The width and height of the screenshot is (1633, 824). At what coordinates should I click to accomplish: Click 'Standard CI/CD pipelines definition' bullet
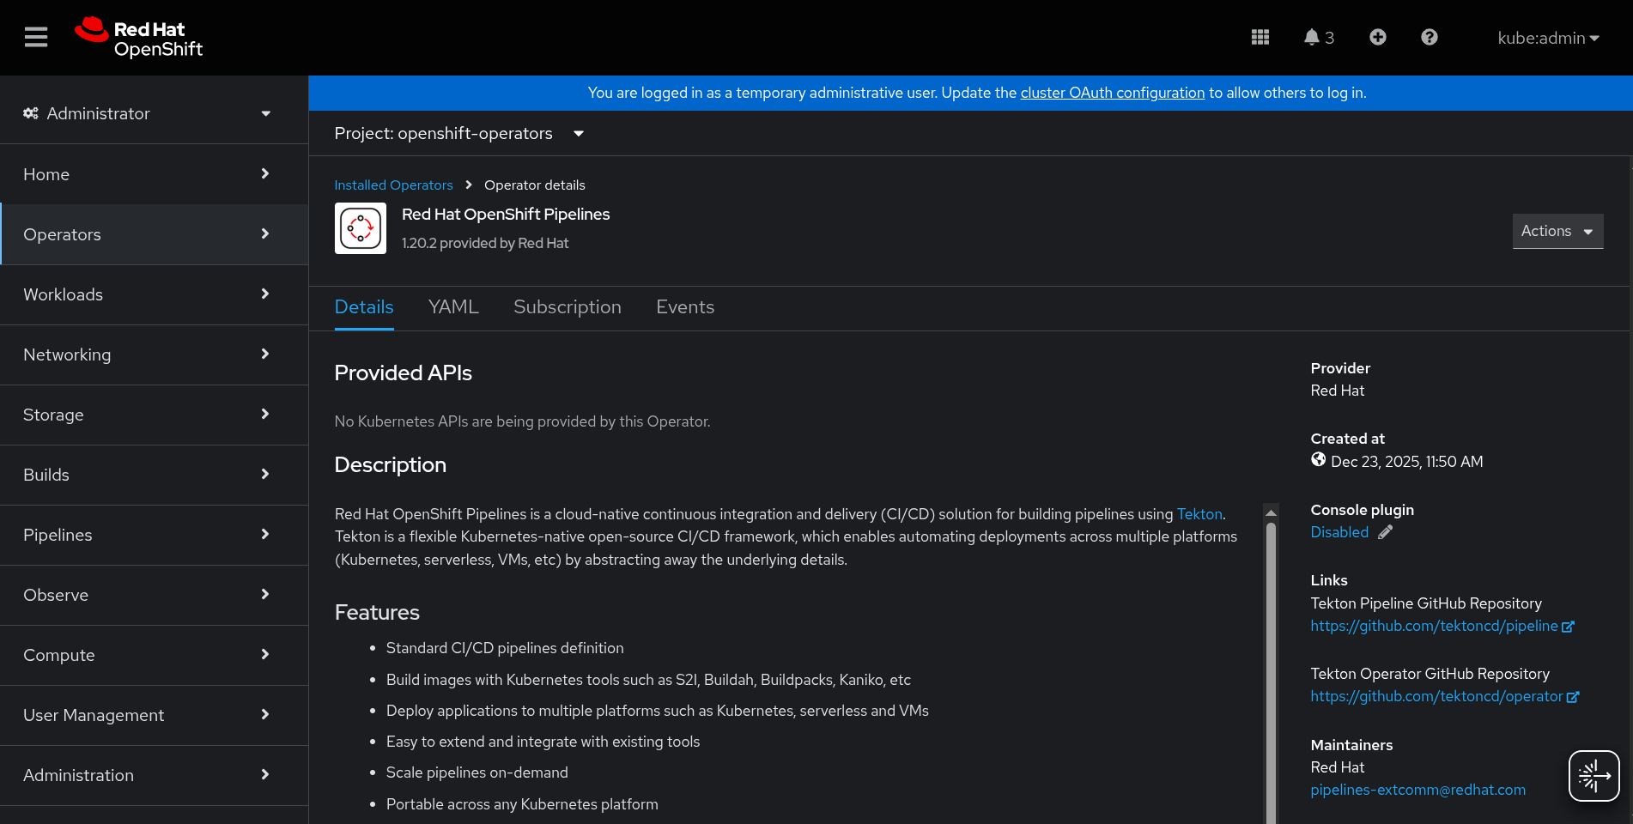pyautogui.click(x=505, y=649)
